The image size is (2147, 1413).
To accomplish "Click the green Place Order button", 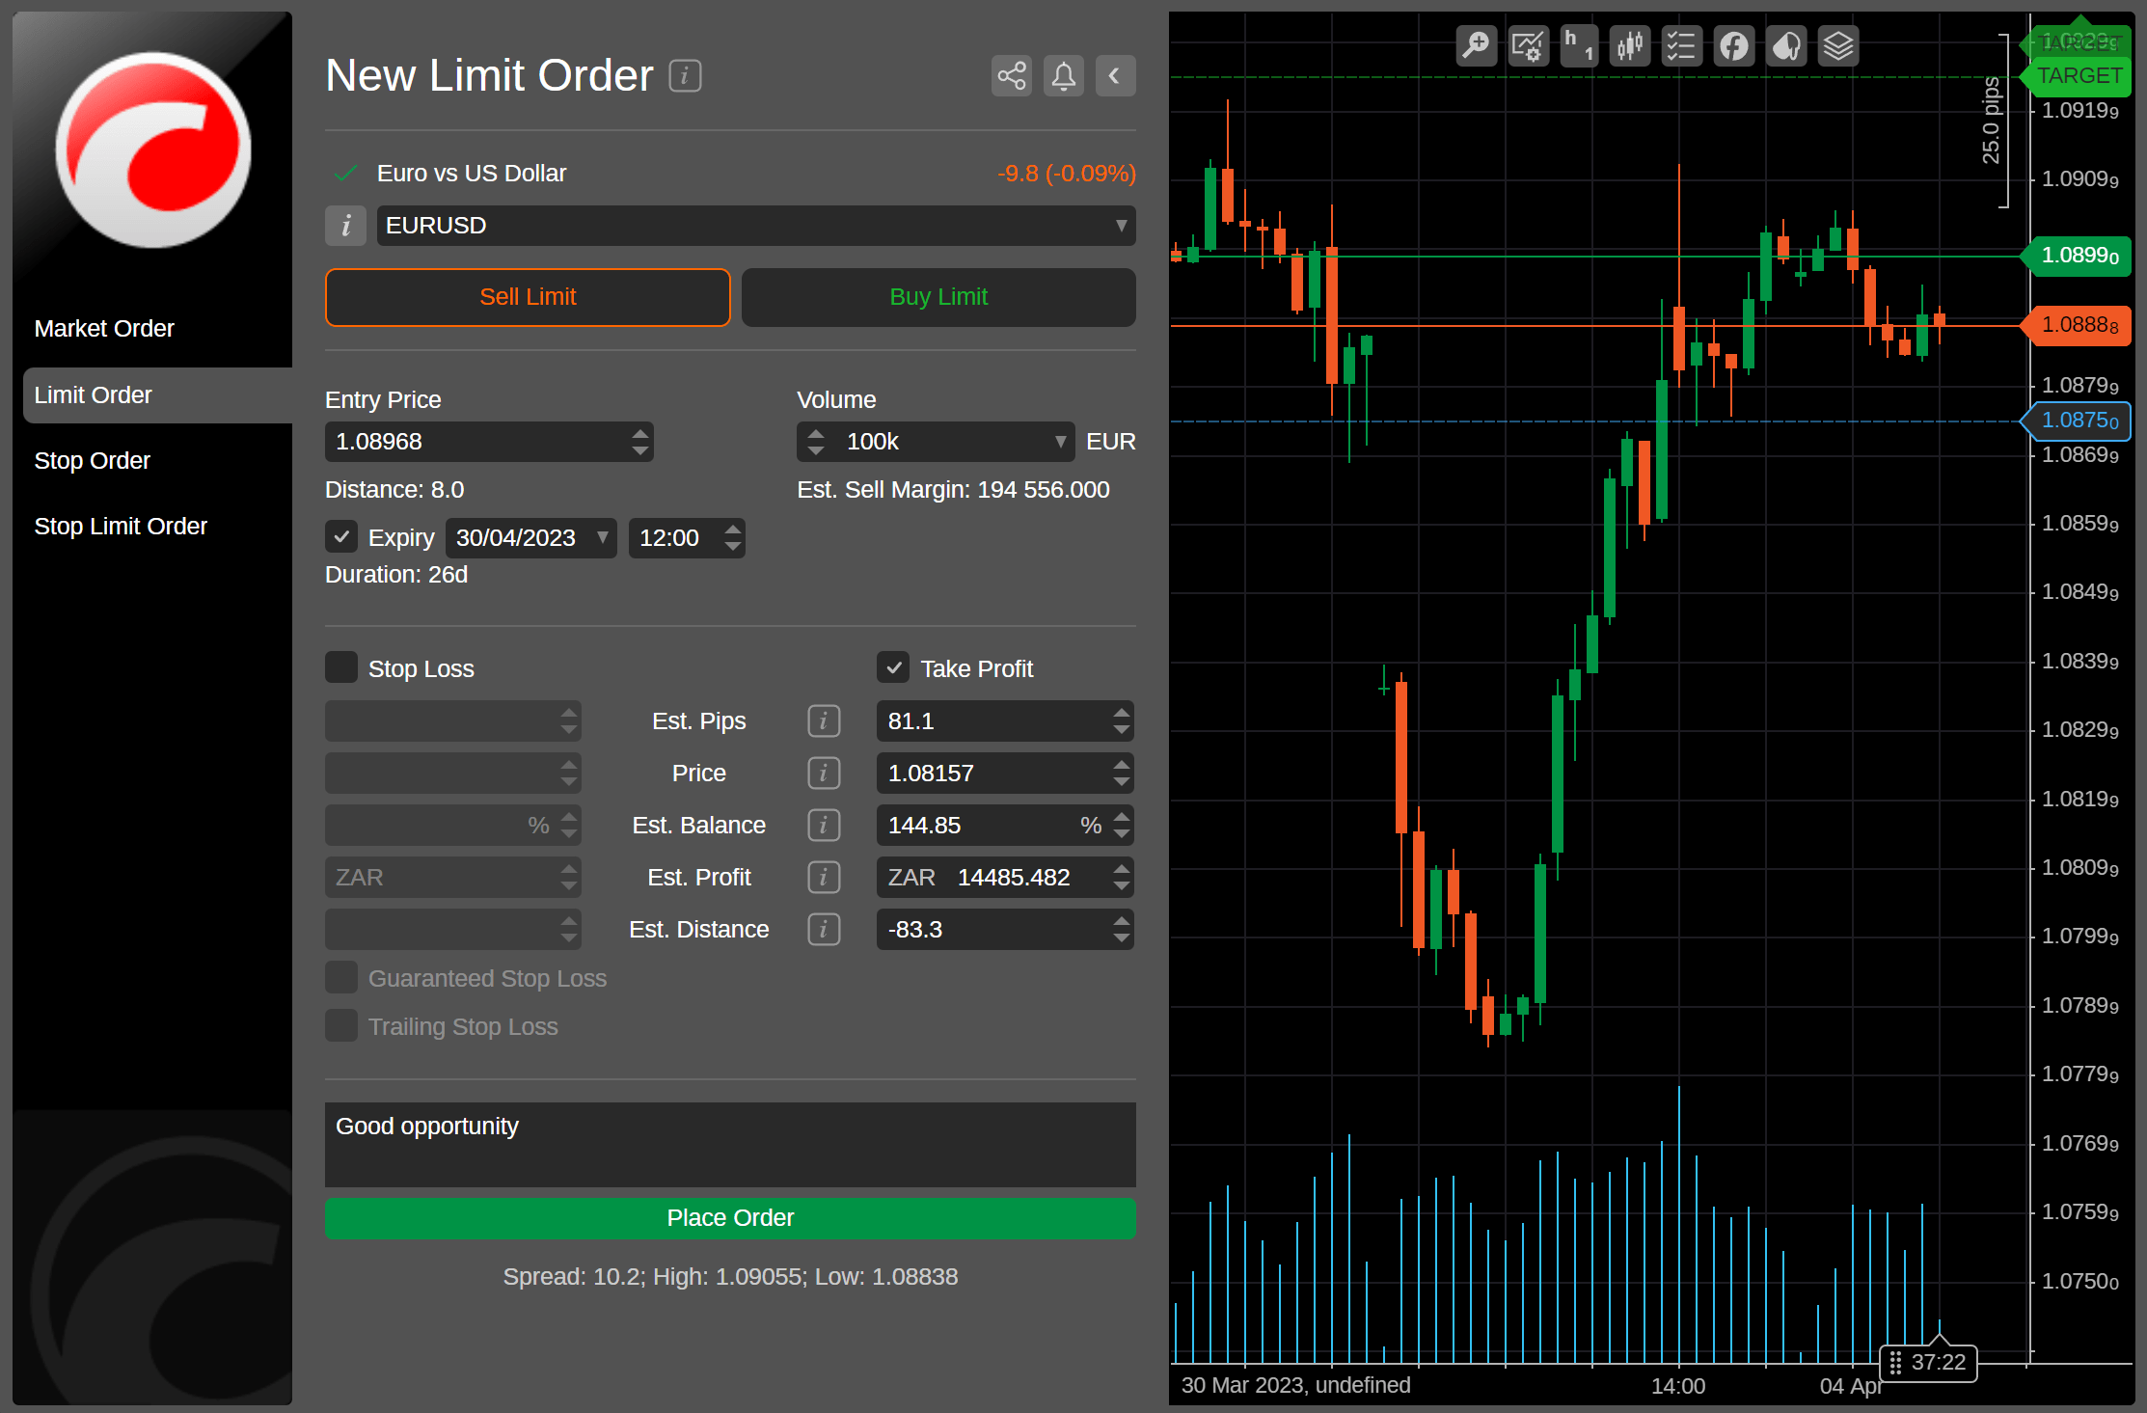I will point(730,1218).
